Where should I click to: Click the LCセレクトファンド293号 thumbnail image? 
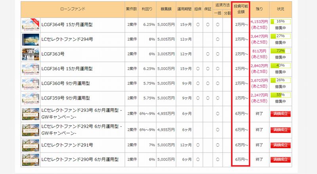pyautogui.click(x=31, y=114)
